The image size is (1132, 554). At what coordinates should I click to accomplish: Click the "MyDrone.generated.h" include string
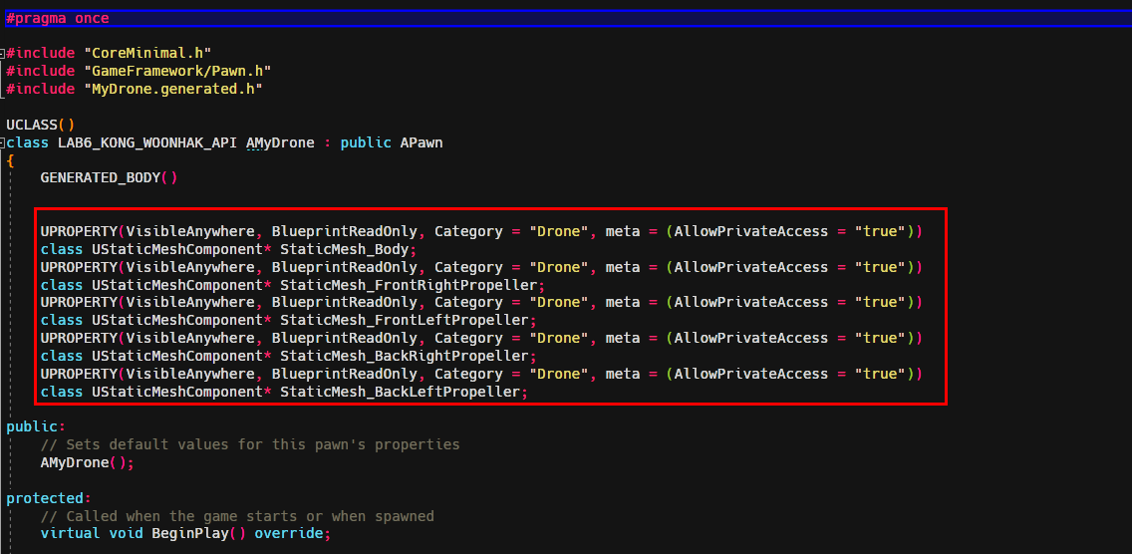click(x=173, y=89)
